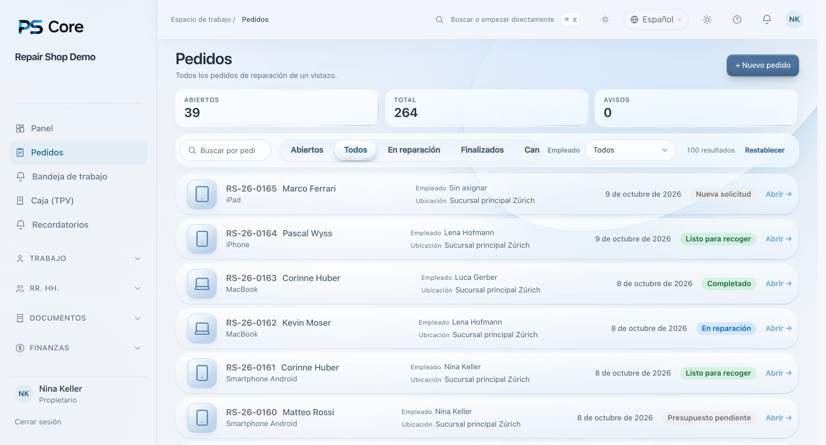Click the sun icon beside the help icon
This screenshot has height=445, width=826.
coord(707,19)
